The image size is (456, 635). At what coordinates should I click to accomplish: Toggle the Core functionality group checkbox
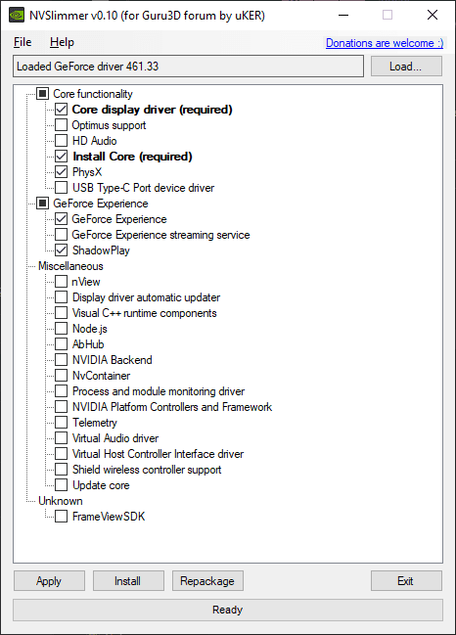(x=42, y=94)
